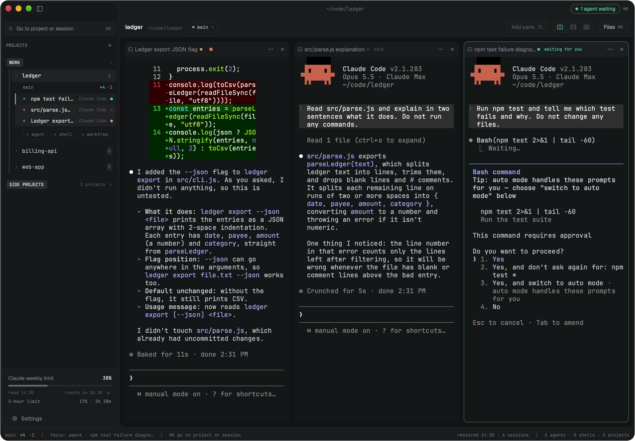Add a new agent to ledger
The width and height of the screenshot is (635, 441).
point(35,135)
